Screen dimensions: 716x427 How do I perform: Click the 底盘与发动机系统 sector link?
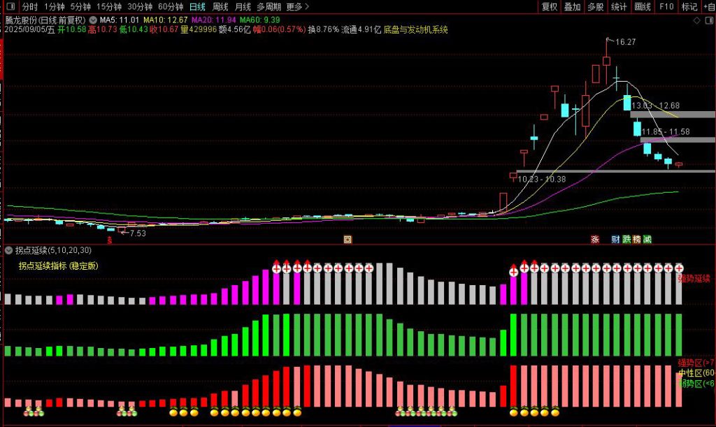coord(415,30)
